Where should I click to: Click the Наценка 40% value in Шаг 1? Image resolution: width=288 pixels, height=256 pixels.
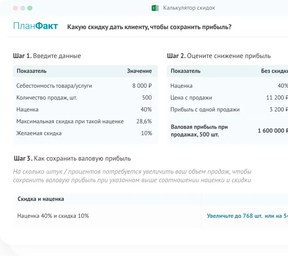[146, 109]
